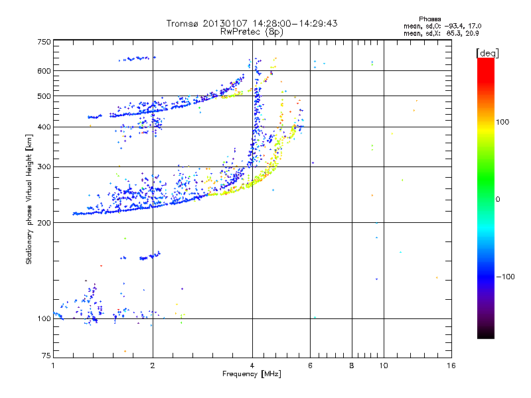Click the black bottom of the color scale

click(x=486, y=334)
